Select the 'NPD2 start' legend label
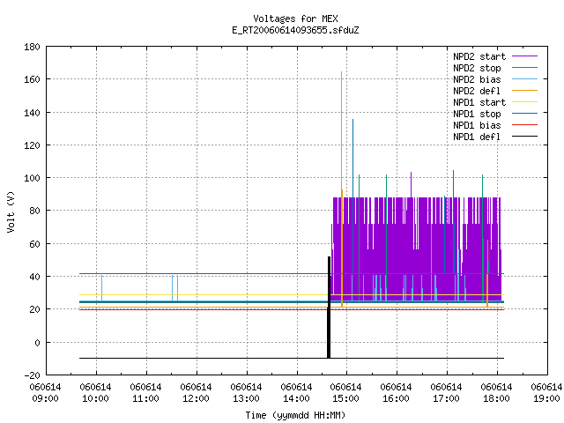 (x=479, y=56)
